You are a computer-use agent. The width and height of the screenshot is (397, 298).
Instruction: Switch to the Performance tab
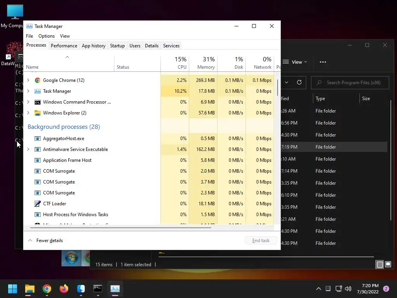coord(64,46)
